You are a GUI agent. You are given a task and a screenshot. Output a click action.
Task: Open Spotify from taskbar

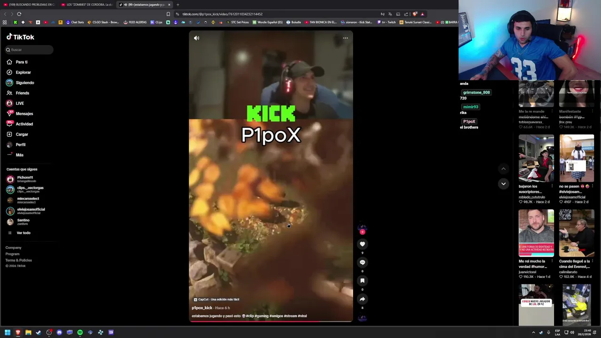click(80, 332)
